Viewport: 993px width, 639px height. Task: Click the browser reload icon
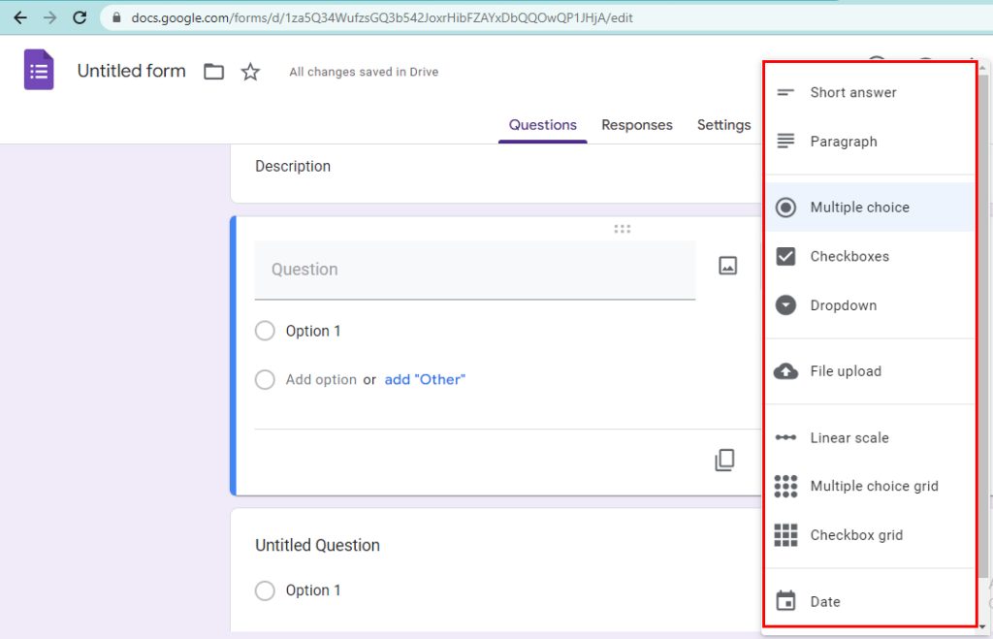tap(80, 17)
